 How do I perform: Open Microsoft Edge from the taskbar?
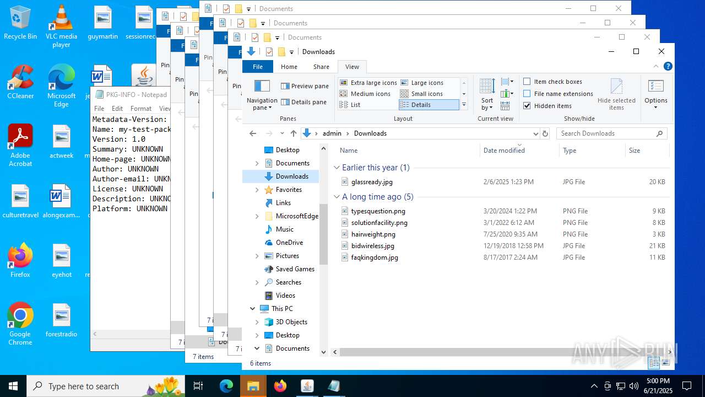click(x=226, y=386)
